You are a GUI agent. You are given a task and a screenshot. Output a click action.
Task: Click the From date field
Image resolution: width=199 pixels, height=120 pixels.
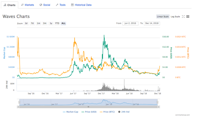pos(130,24)
